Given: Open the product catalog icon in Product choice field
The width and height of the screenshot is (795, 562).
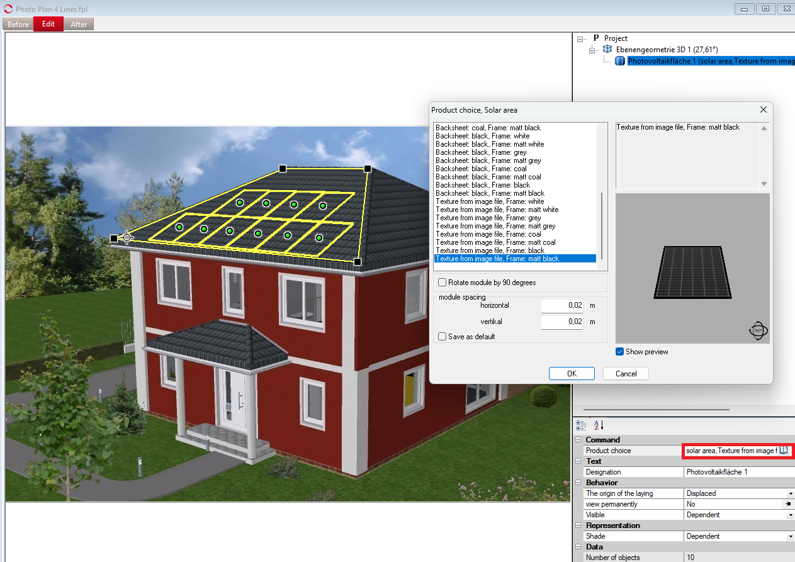Looking at the screenshot, I should [784, 451].
